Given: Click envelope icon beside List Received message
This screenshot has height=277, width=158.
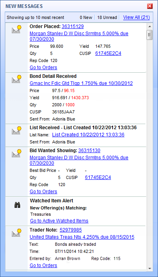Looking at the screenshot, I should (x=17, y=130).
